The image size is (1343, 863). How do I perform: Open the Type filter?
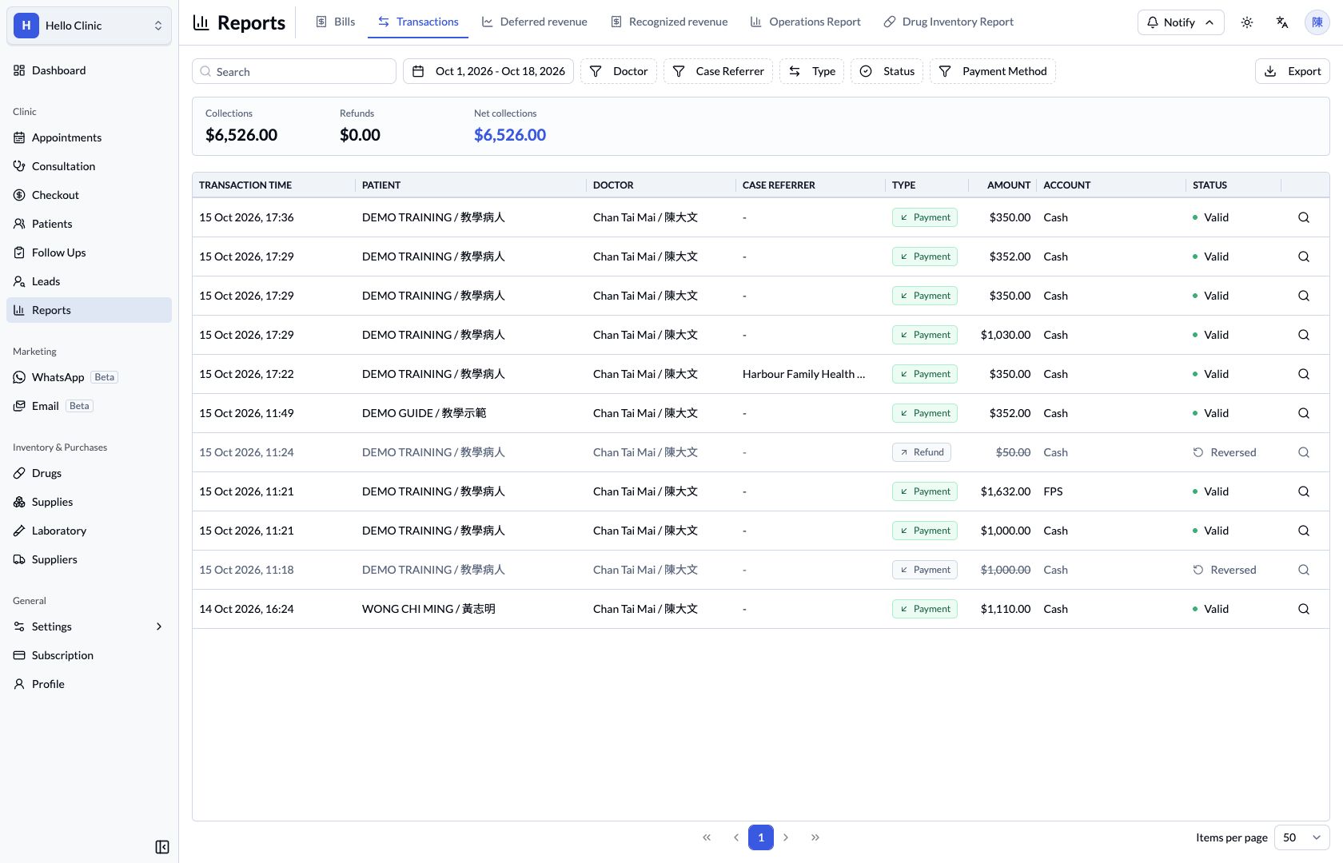pos(812,71)
